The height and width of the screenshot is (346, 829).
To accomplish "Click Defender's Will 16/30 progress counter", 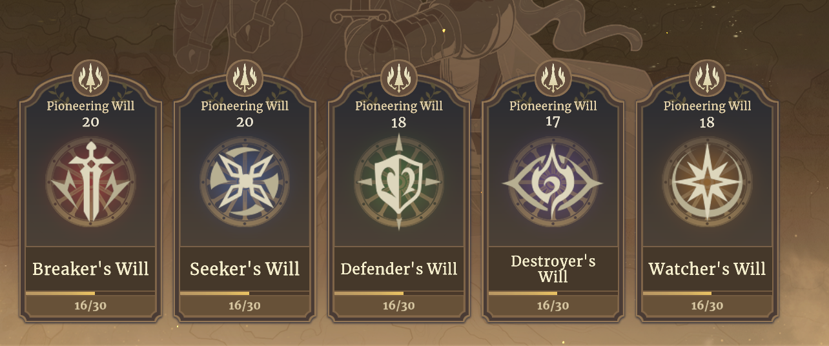I will coord(399,305).
